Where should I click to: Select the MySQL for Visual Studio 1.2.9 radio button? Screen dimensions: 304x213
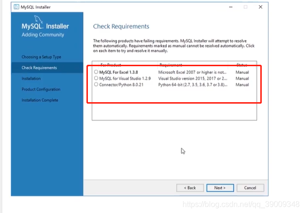pos(96,78)
